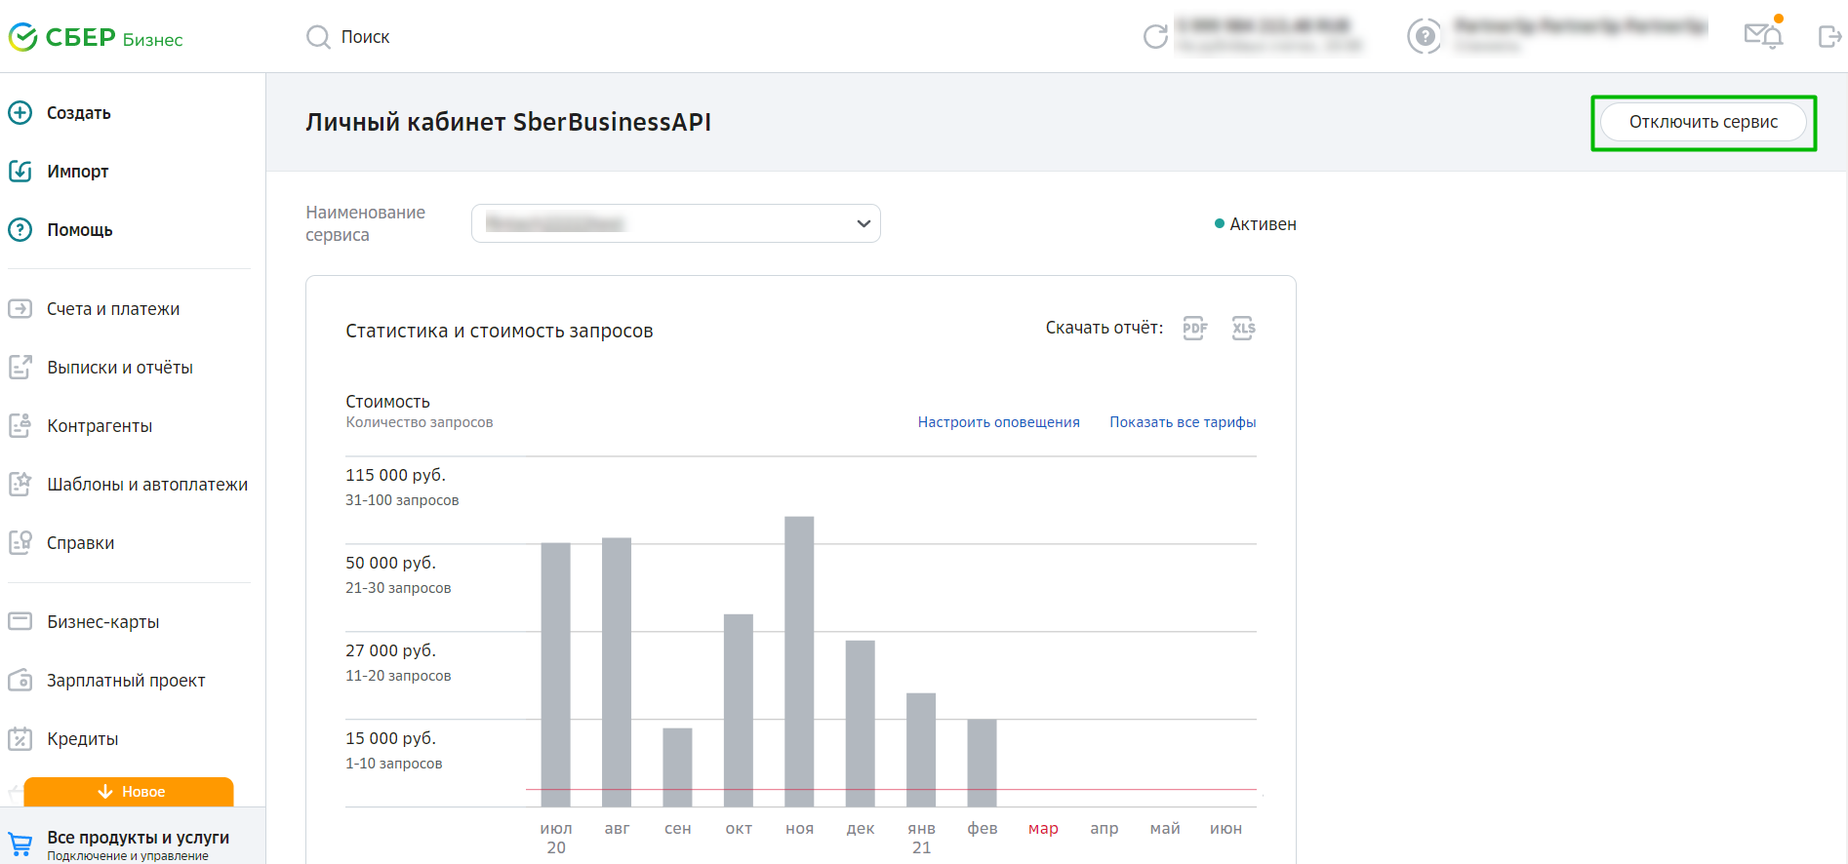Click the refresh balance icon
Viewport: 1848px width, 864px height.
pos(1155,37)
